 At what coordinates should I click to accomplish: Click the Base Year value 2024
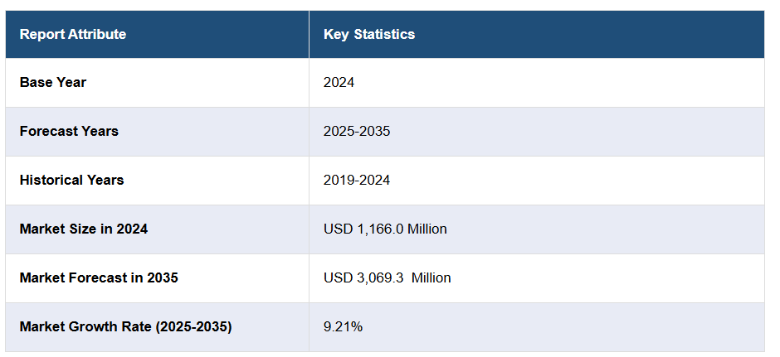tap(339, 82)
